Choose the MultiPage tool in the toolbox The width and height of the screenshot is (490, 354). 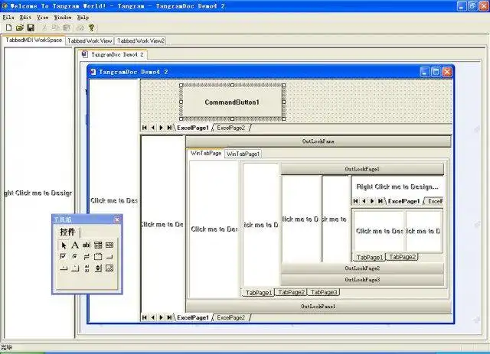[x=75, y=268]
